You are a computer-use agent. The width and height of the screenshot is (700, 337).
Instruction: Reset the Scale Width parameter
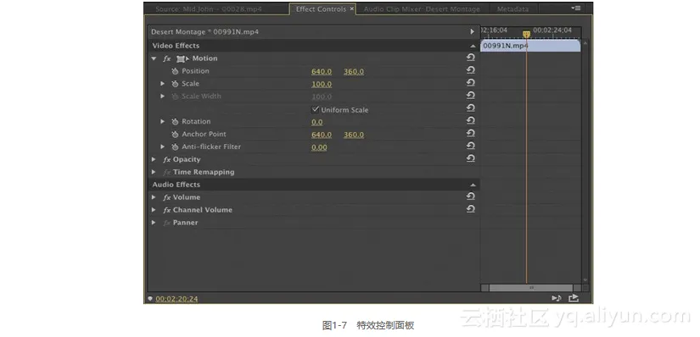click(471, 96)
